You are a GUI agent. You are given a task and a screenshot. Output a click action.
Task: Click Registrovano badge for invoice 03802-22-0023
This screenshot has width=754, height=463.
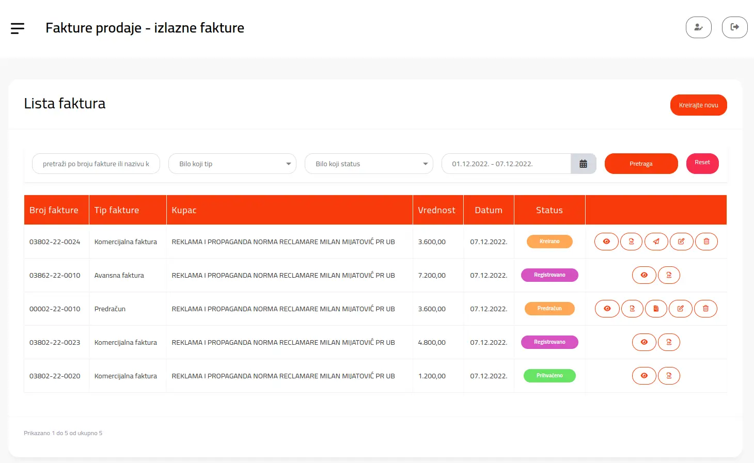point(549,342)
